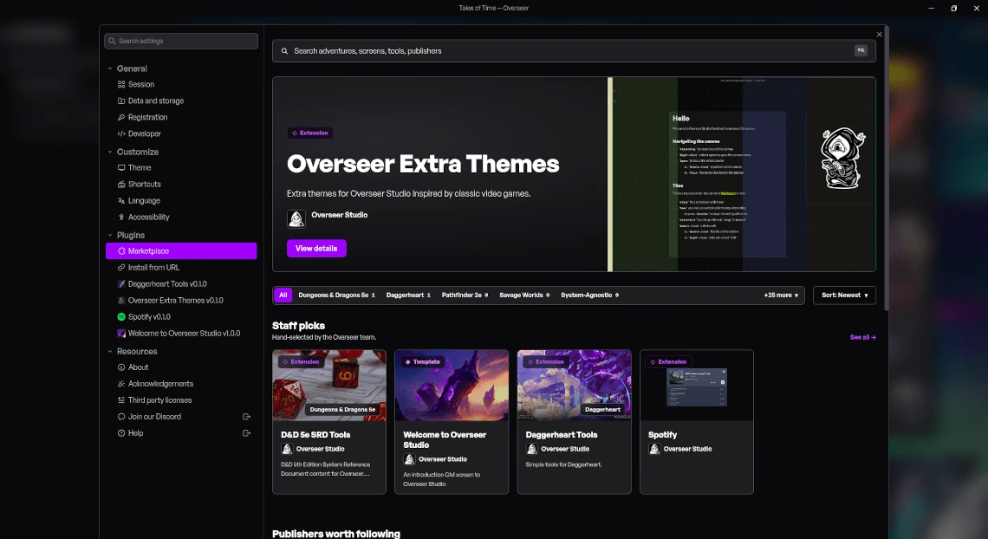Click the About info icon

[121, 367]
